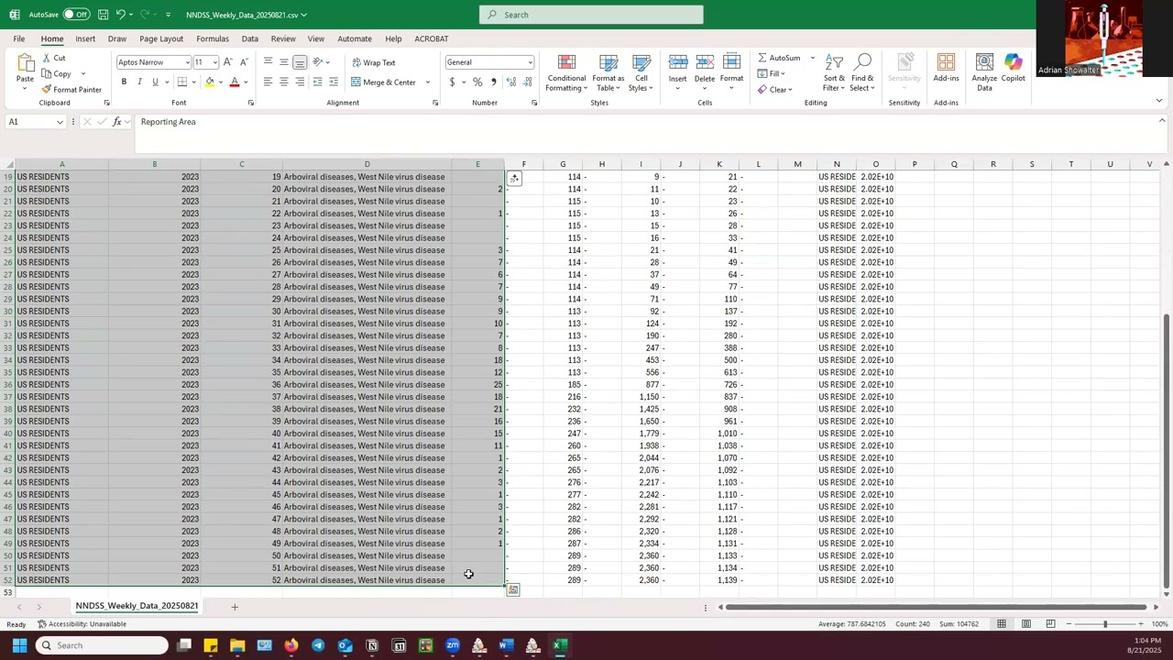
Task: Expand the Merge & Center dropdown arrow
Action: tap(427, 82)
